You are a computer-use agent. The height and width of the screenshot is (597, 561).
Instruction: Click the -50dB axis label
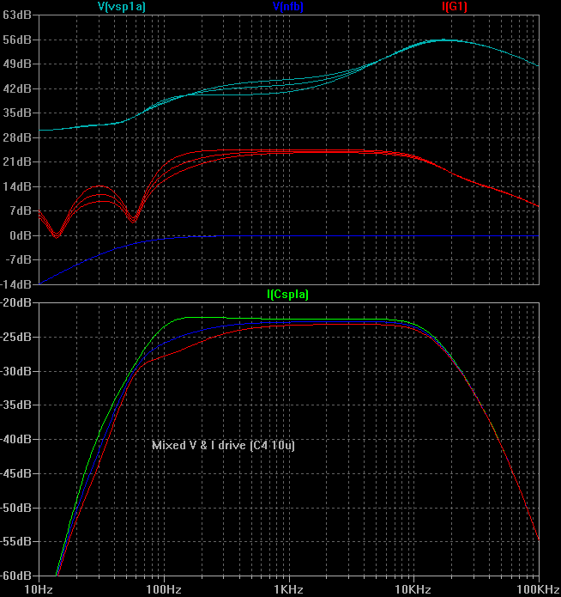[x=15, y=508]
